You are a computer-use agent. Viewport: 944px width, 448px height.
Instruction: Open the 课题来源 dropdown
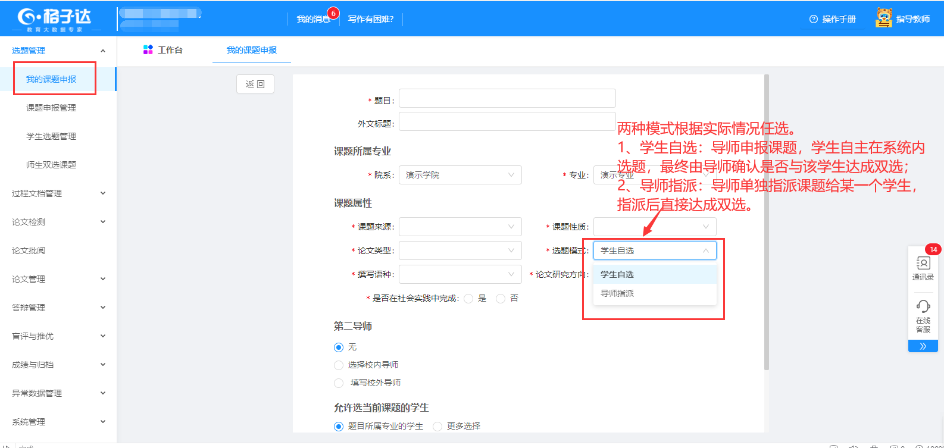pos(460,227)
